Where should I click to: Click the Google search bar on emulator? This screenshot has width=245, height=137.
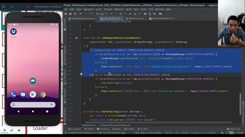(33, 105)
